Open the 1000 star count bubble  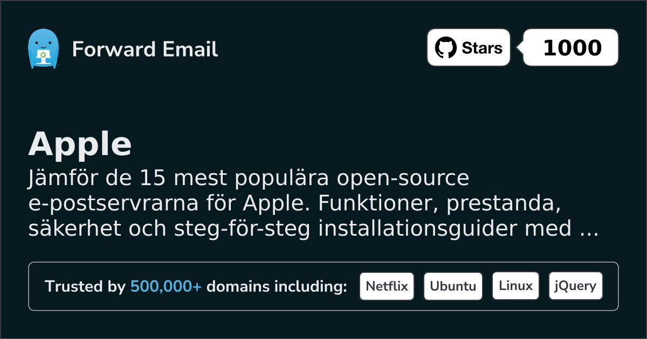[572, 48]
